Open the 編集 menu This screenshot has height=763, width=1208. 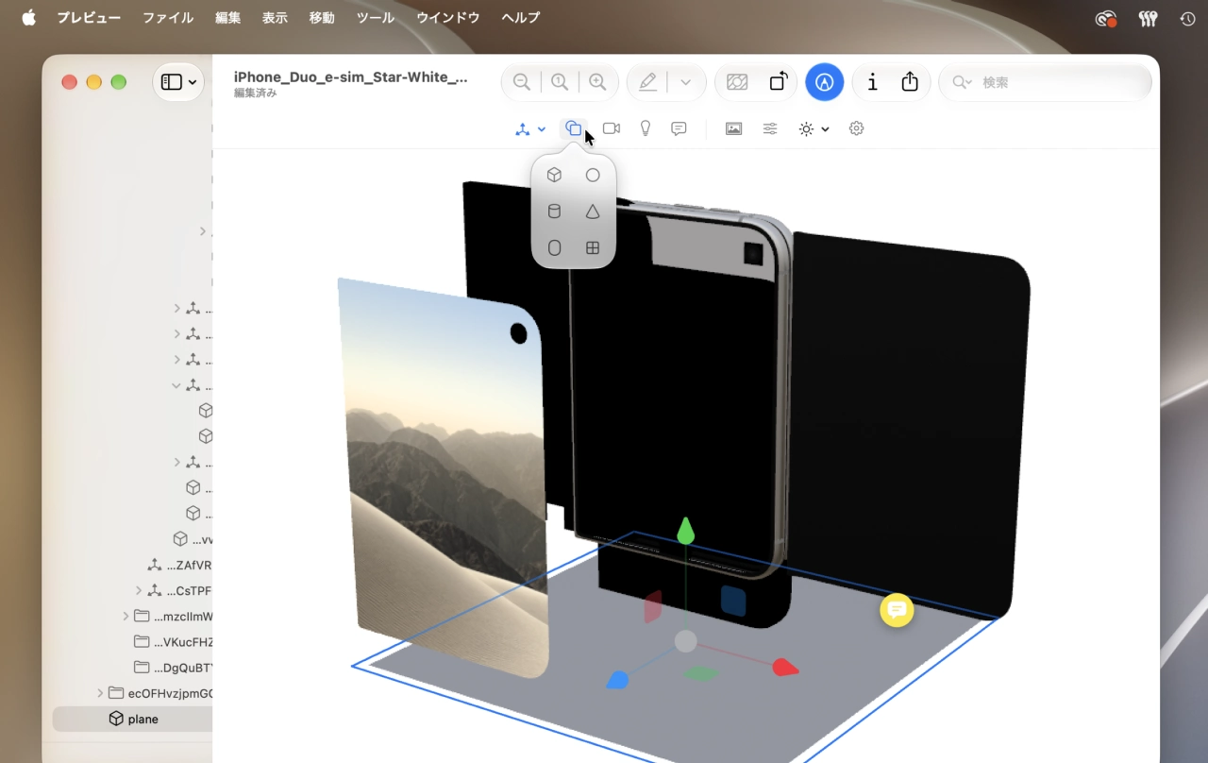(227, 18)
